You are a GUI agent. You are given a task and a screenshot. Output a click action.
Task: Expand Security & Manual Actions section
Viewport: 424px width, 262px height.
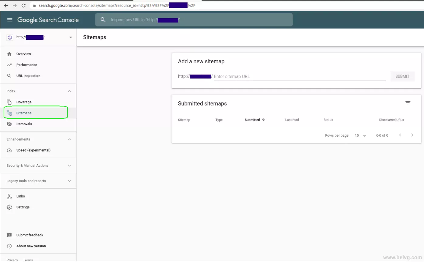pyautogui.click(x=69, y=166)
